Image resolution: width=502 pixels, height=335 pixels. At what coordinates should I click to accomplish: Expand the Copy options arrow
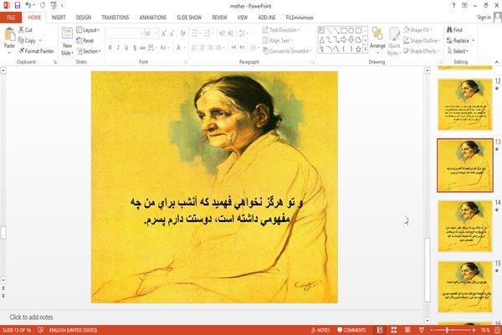pos(40,41)
